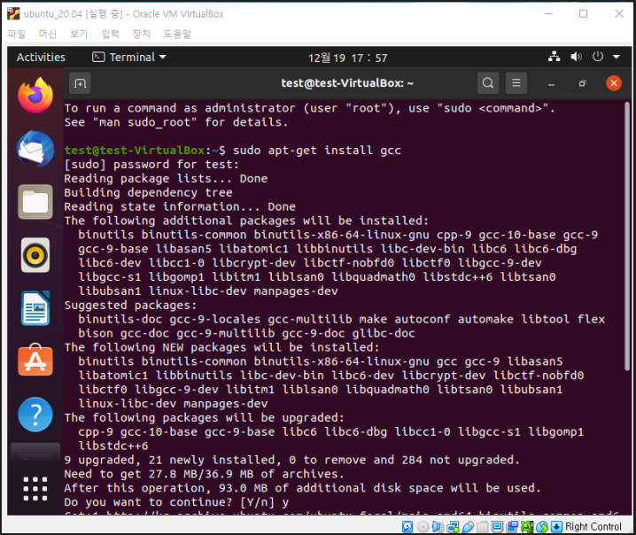Maximize the Oracle VM VirtualBox window

583,14
